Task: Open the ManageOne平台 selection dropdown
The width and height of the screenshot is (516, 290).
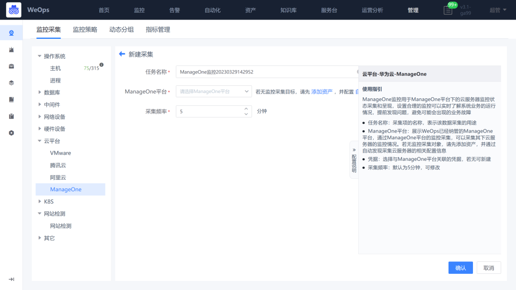Action: coord(214,91)
